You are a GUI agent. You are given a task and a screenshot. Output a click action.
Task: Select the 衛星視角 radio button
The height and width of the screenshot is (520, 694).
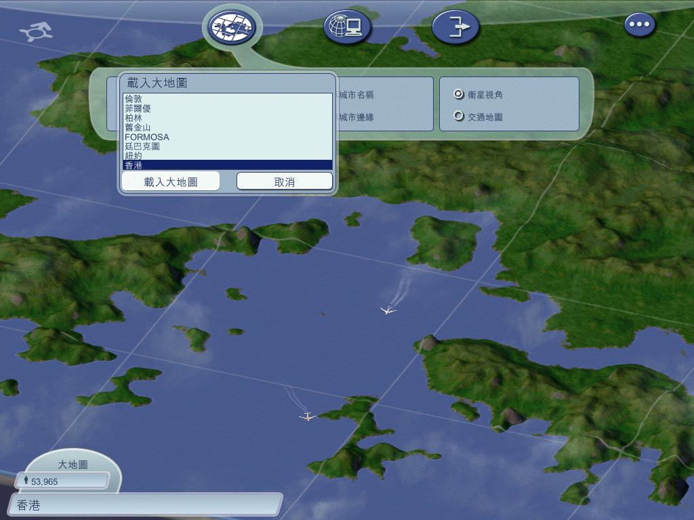[459, 94]
